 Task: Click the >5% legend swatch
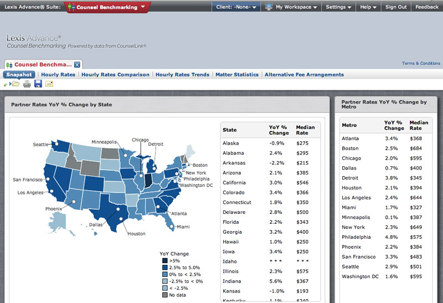pyautogui.click(x=164, y=260)
